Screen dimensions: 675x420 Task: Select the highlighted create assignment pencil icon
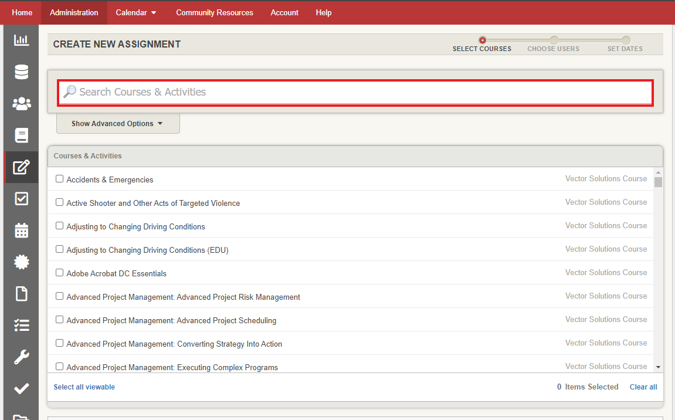click(x=21, y=167)
